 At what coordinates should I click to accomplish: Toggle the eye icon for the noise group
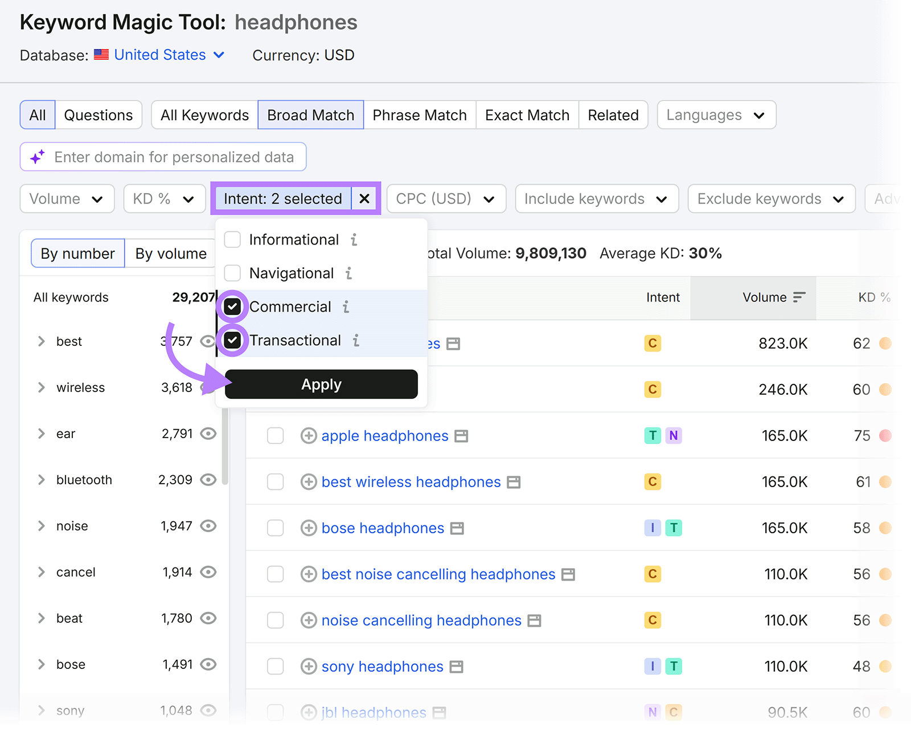point(208,526)
